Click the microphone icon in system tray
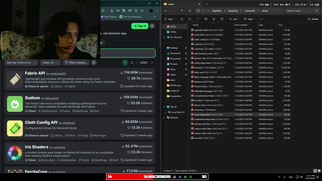Viewport: 322px width, 181px height. tap(285, 177)
